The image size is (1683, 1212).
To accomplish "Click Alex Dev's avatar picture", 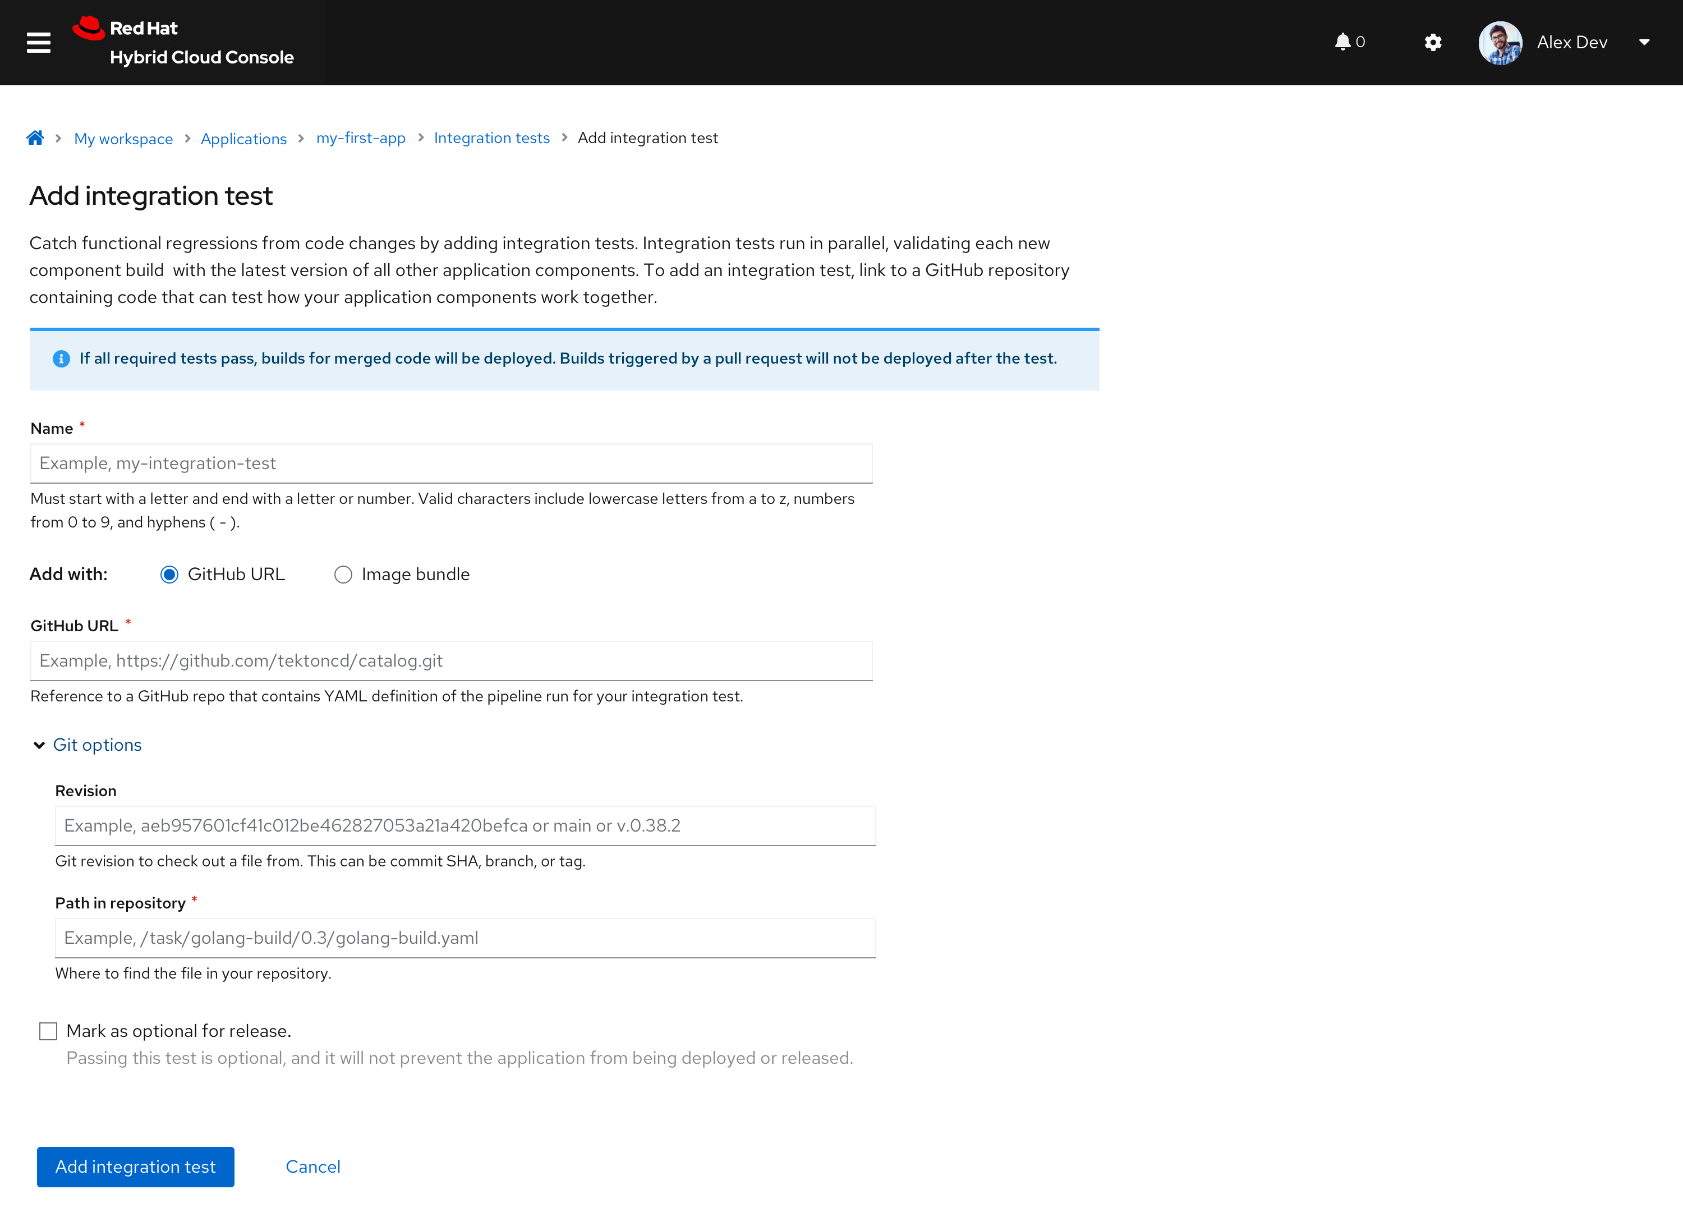I will coord(1500,43).
